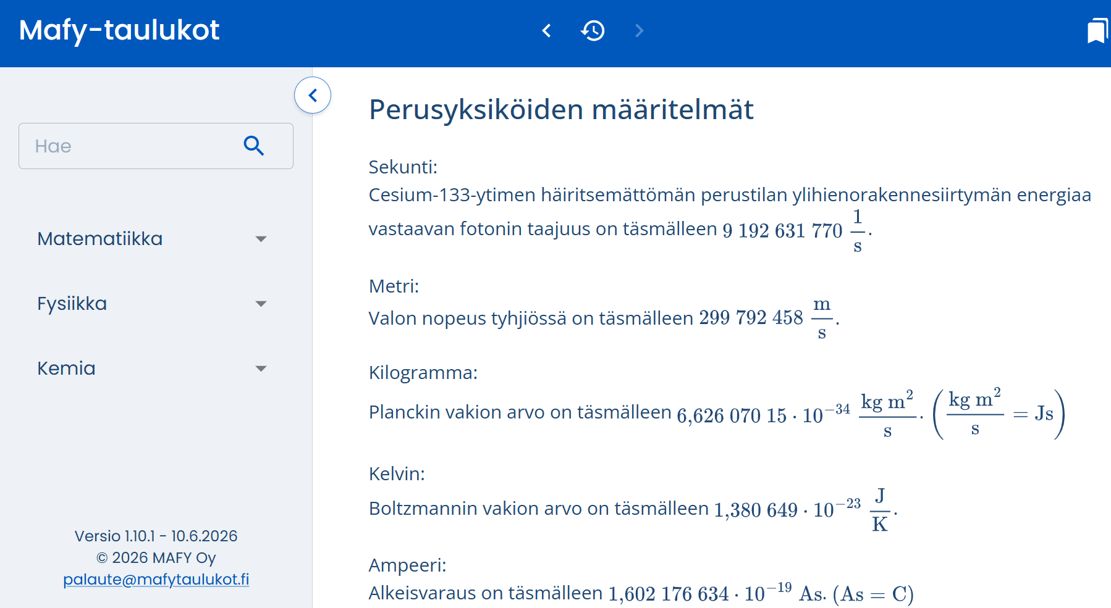This screenshot has height=608, width=1111.
Task: Click the © 2026 MAFY Oy text
Action: [x=156, y=558]
